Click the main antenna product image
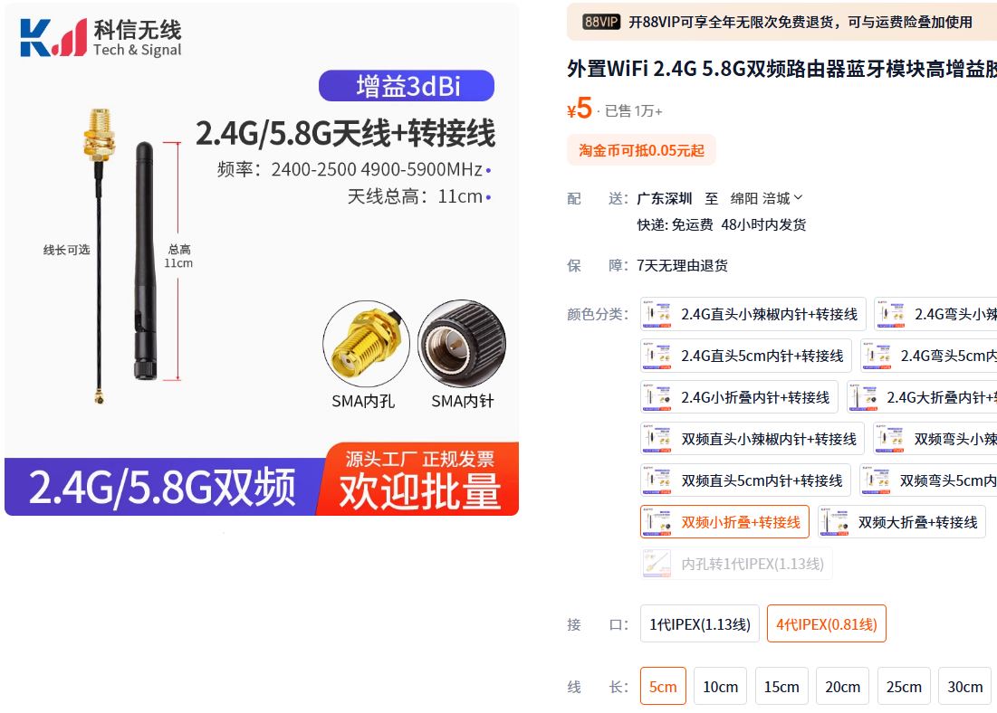 pos(262,260)
